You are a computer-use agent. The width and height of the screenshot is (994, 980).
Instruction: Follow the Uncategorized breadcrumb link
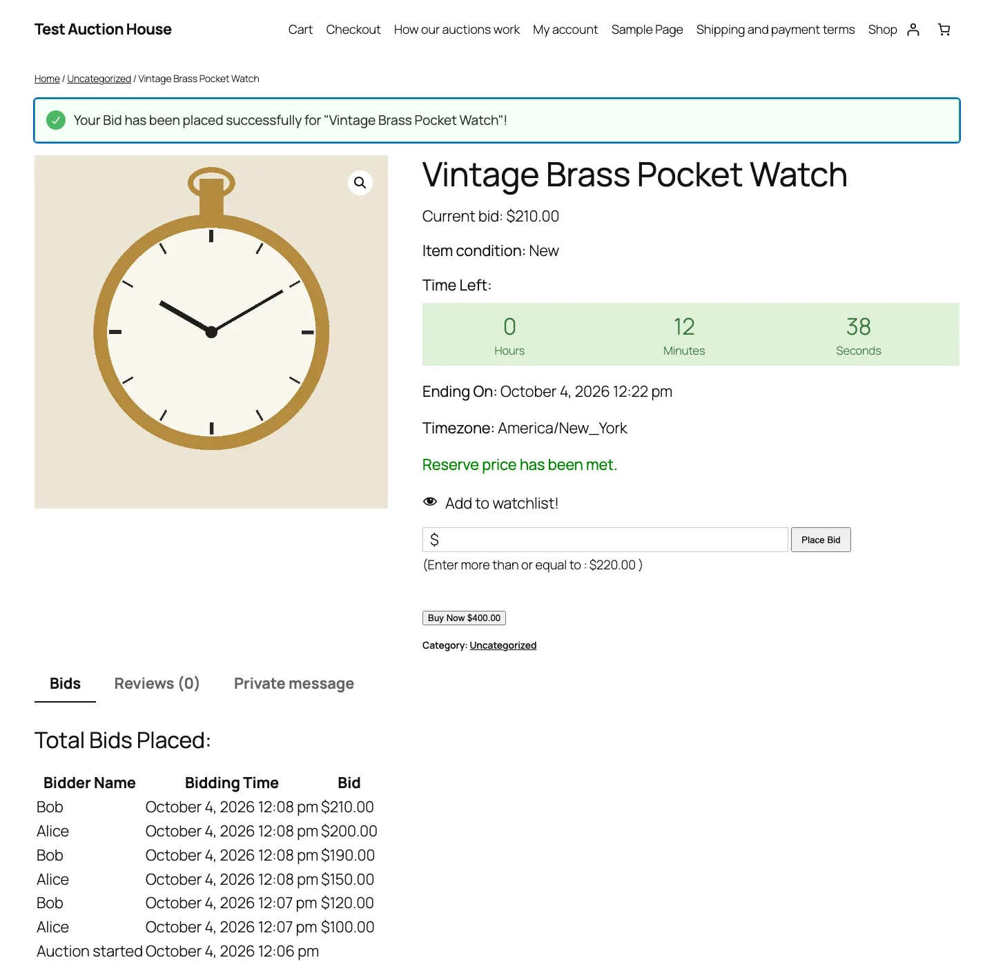[99, 79]
